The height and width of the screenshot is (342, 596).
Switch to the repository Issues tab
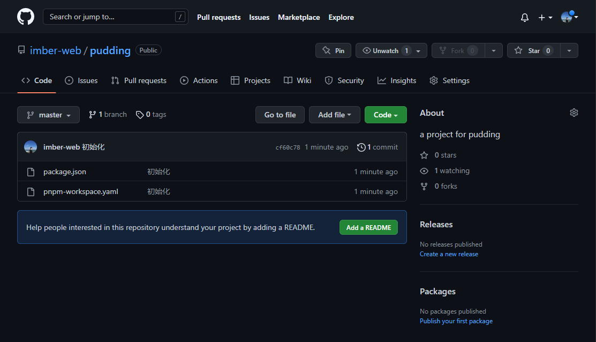click(x=81, y=80)
